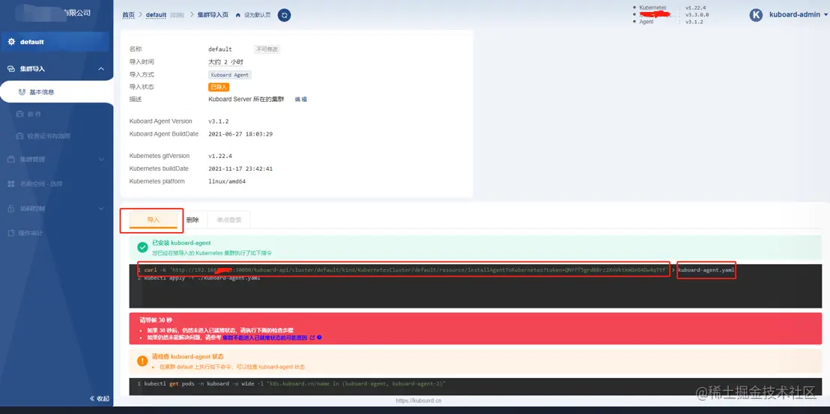The image size is (830, 414).
Task: Select the 导入 tab
Action: pos(153,220)
